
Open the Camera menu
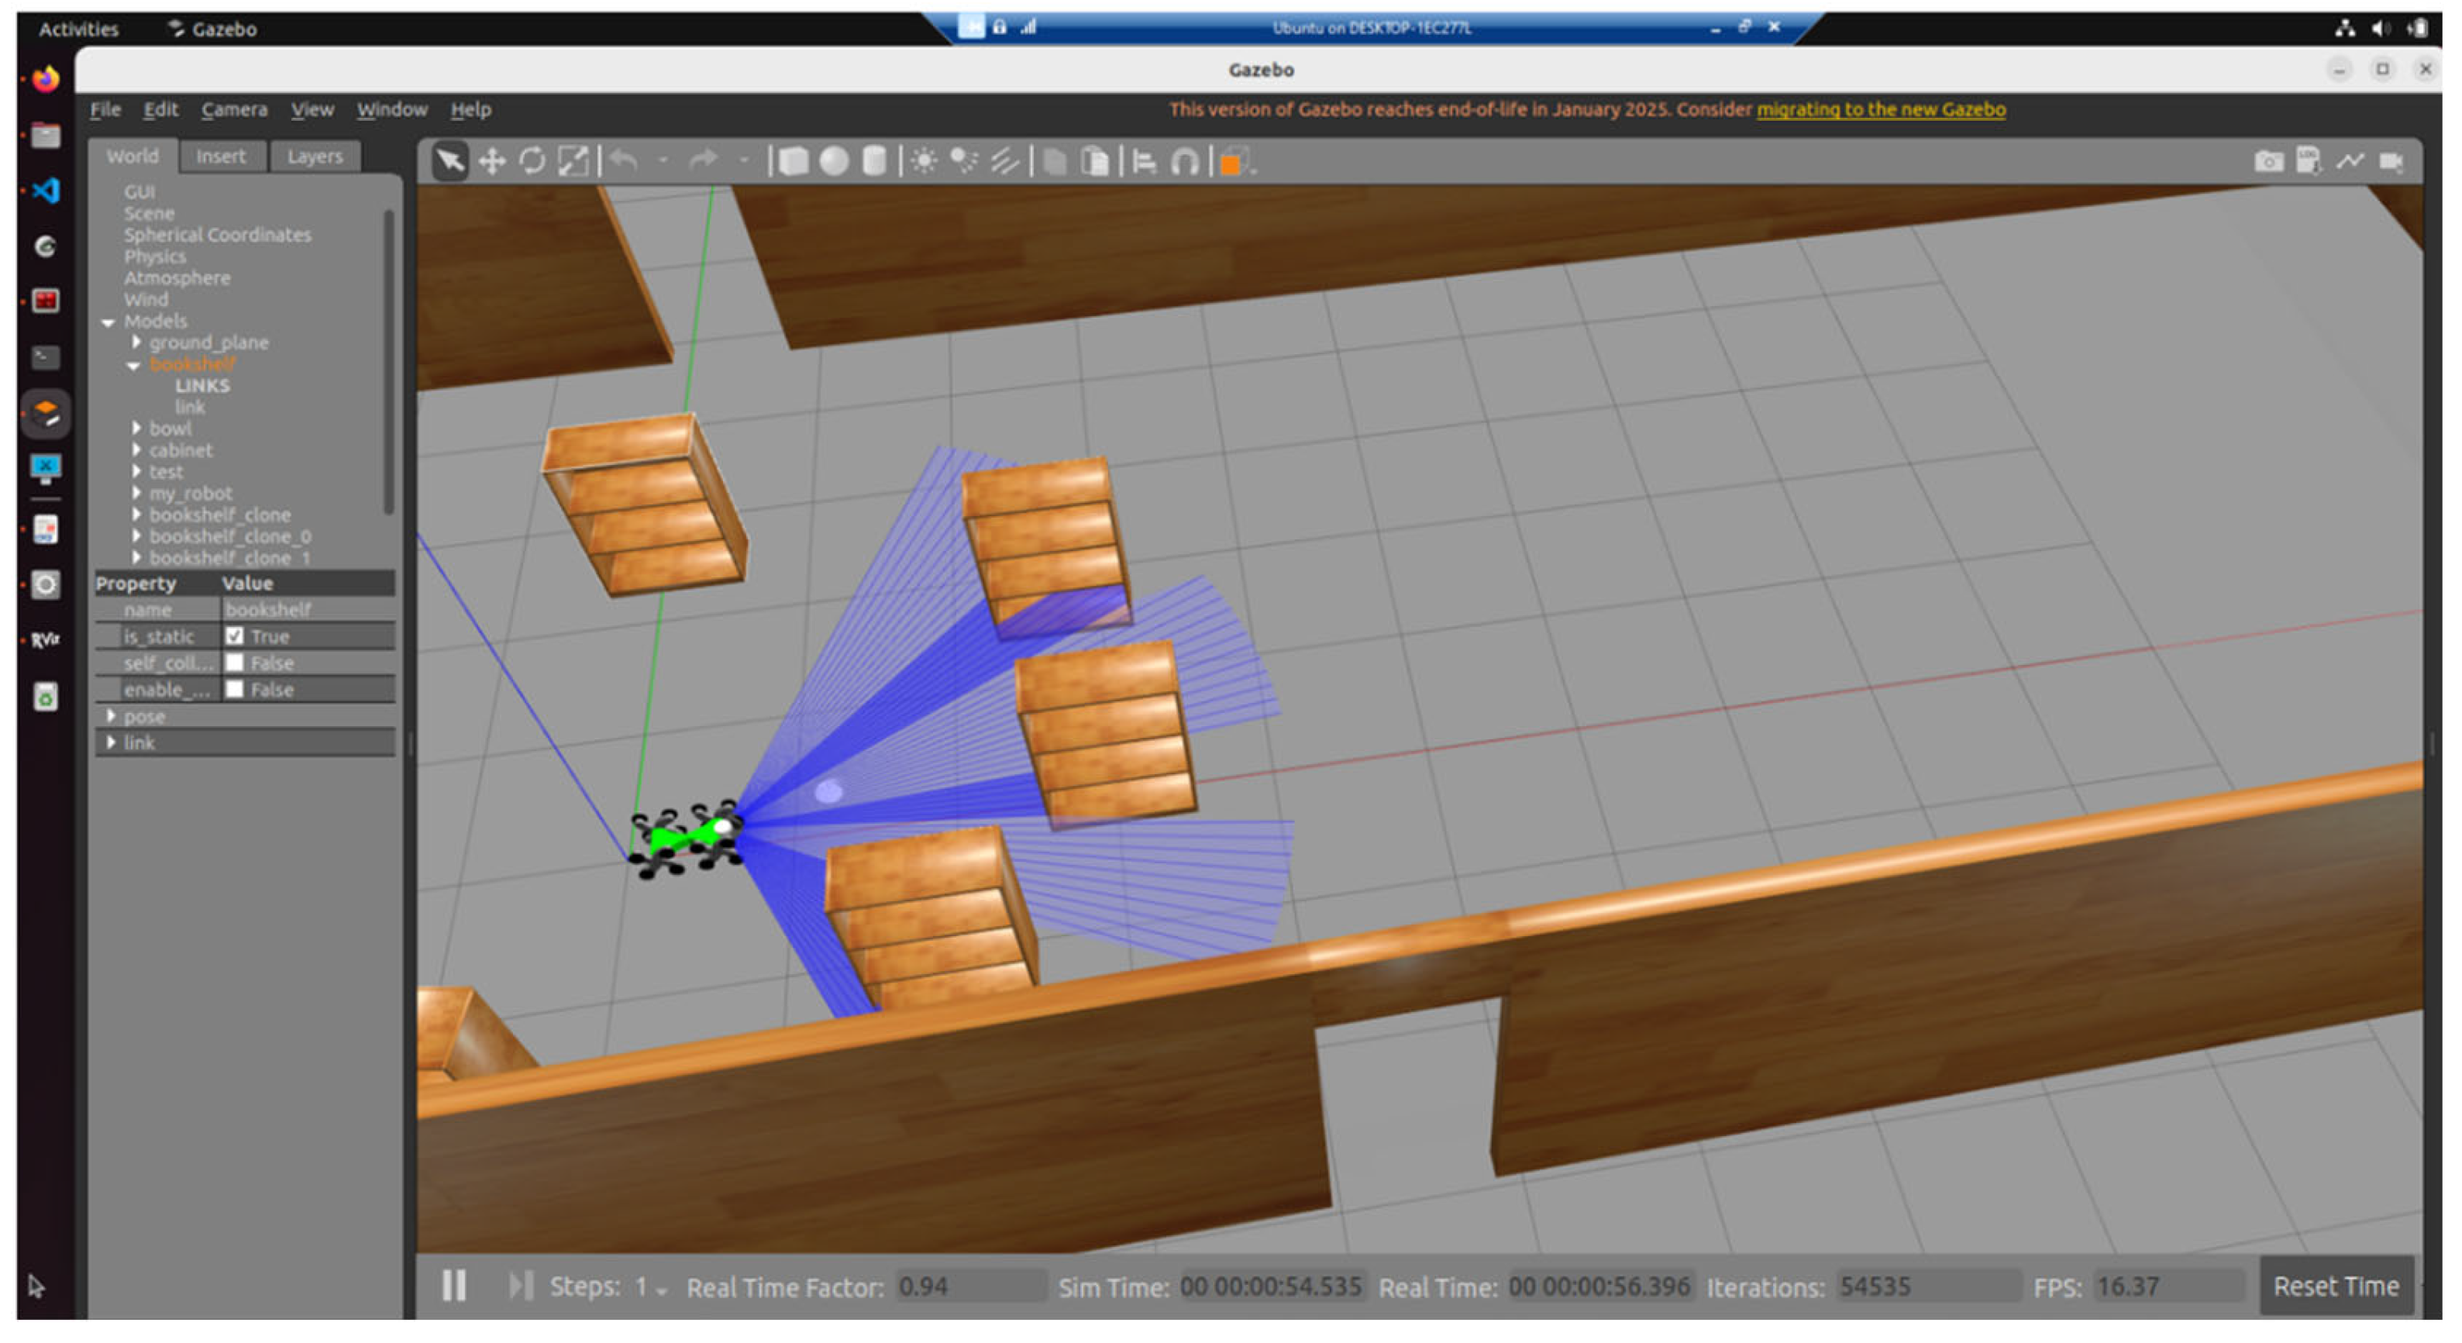point(234,109)
